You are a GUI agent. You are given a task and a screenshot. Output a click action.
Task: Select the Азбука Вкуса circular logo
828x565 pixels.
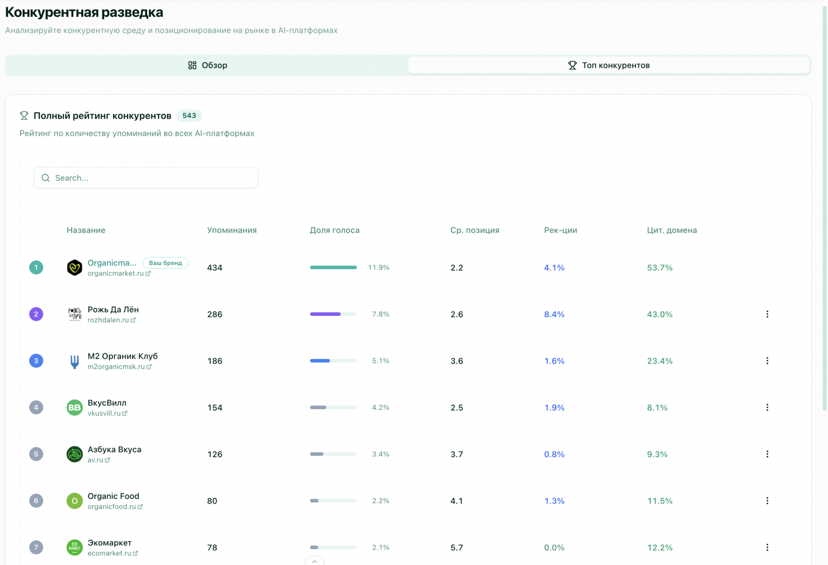[x=74, y=454]
